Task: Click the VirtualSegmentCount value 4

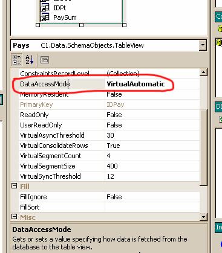Action: click(x=108, y=156)
